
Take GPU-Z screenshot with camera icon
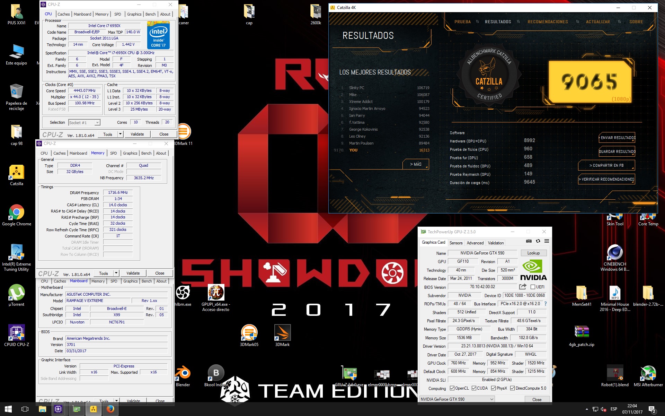coord(529,241)
